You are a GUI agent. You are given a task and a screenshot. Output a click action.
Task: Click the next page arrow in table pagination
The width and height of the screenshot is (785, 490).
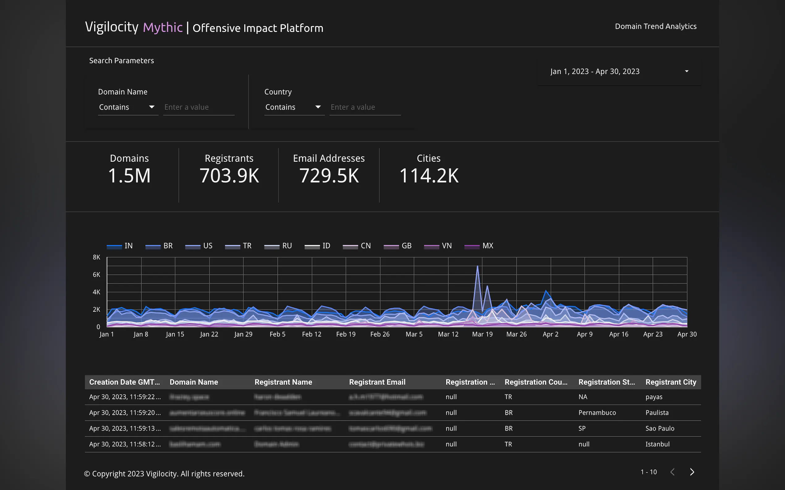[x=692, y=472]
